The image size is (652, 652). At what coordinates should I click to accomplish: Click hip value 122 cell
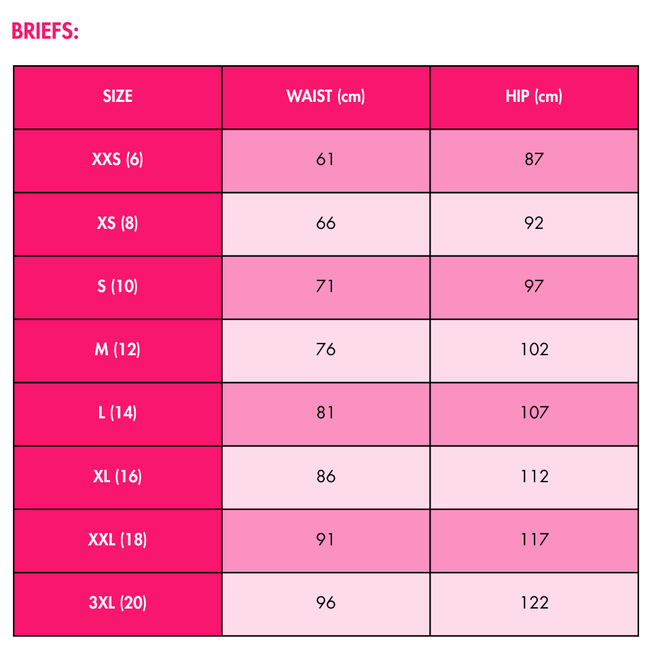534,603
